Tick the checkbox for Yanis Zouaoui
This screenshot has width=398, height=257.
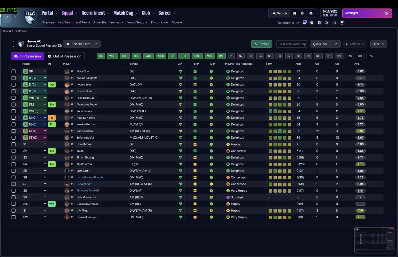[x=13, y=111]
